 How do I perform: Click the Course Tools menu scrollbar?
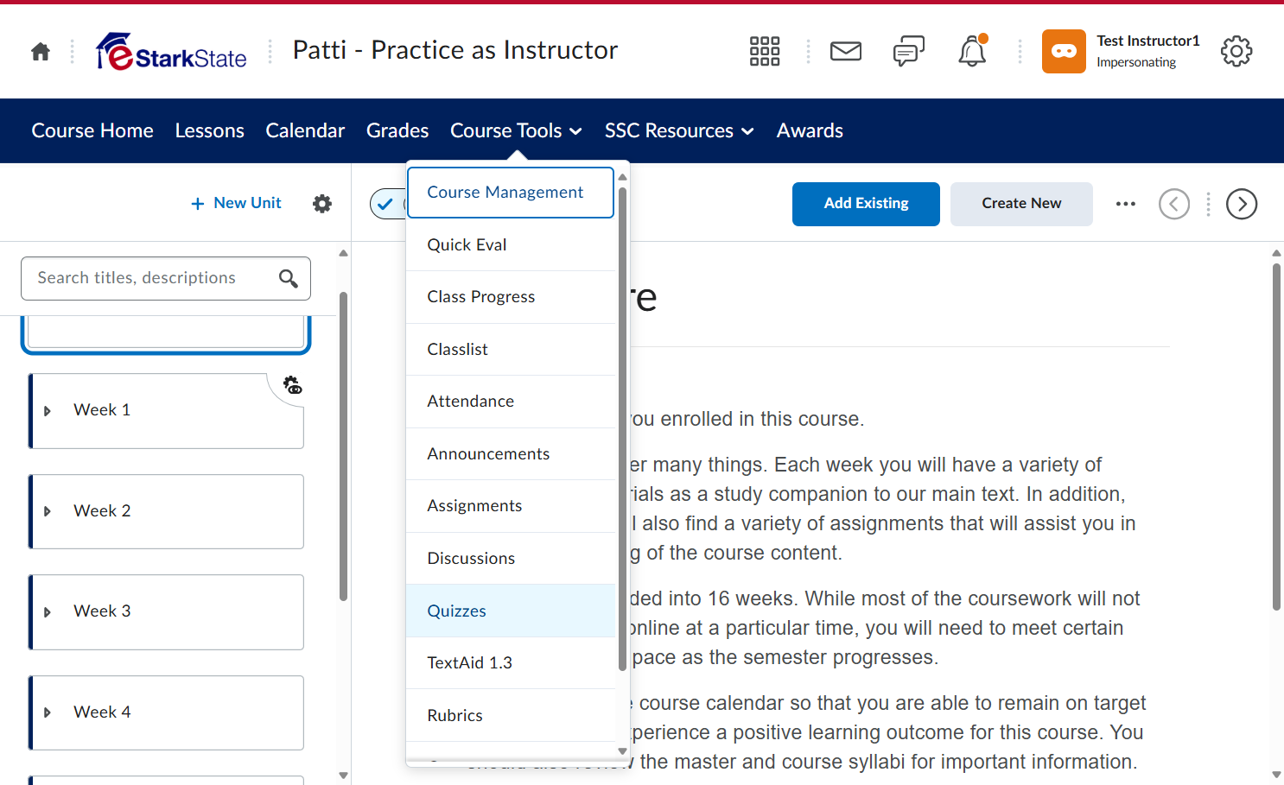point(622,428)
